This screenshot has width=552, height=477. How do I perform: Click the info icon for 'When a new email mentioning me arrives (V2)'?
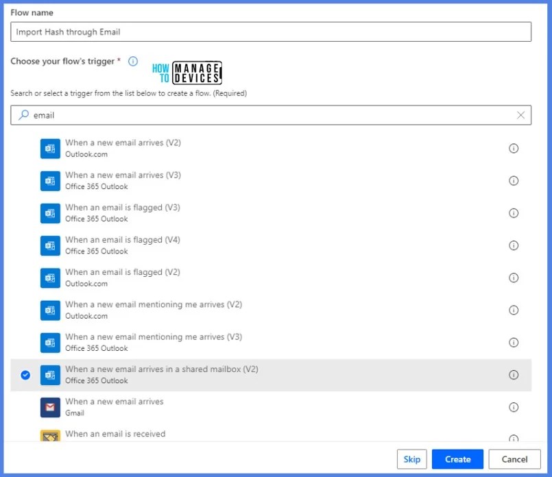(x=514, y=310)
